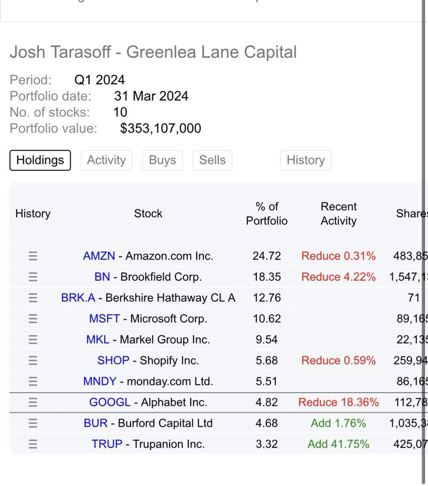428x486 pixels.
Task: Click the Microsoft Corp. company name
Action: point(169,319)
